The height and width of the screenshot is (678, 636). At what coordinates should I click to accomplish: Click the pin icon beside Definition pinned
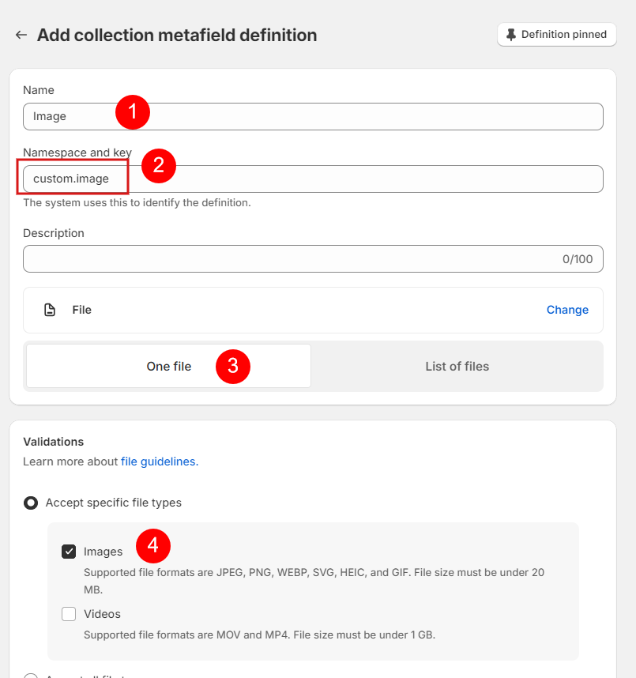tap(511, 35)
